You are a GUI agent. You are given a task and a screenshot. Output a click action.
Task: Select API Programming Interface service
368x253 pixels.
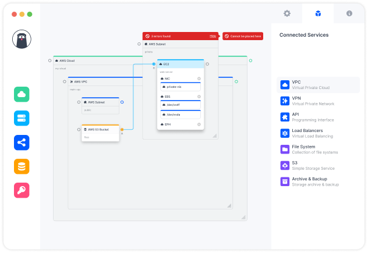tap(318, 117)
